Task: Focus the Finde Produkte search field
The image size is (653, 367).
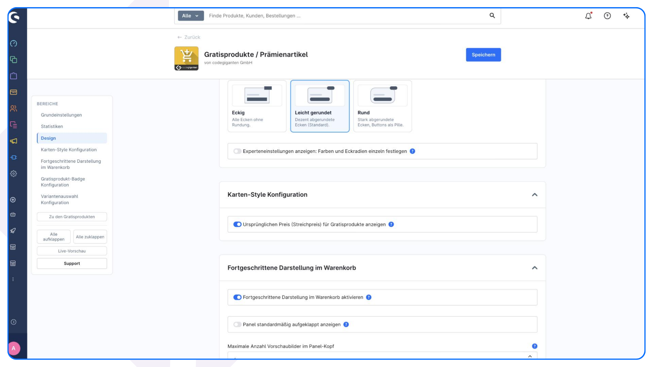Action: tap(347, 16)
